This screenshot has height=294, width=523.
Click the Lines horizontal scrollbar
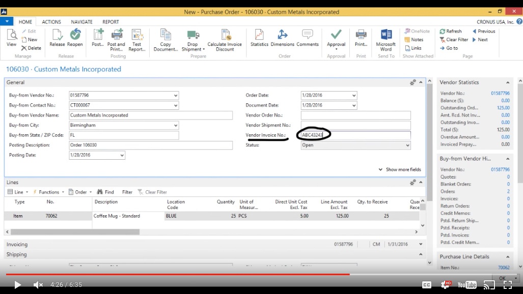pos(75,231)
